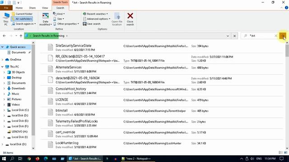Click Open file location button

click(117, 19)
